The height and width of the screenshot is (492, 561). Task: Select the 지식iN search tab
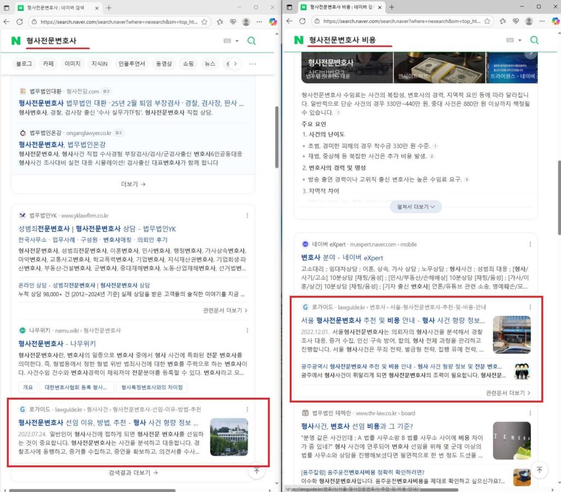point(100,64)
